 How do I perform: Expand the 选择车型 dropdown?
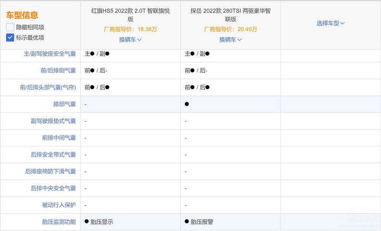[x=330, y=23]
